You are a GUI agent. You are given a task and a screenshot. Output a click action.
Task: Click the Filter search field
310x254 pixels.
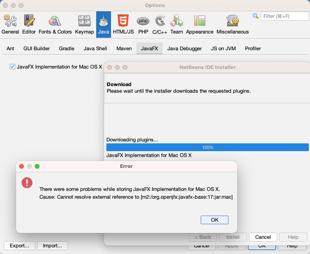pos(285,16)
